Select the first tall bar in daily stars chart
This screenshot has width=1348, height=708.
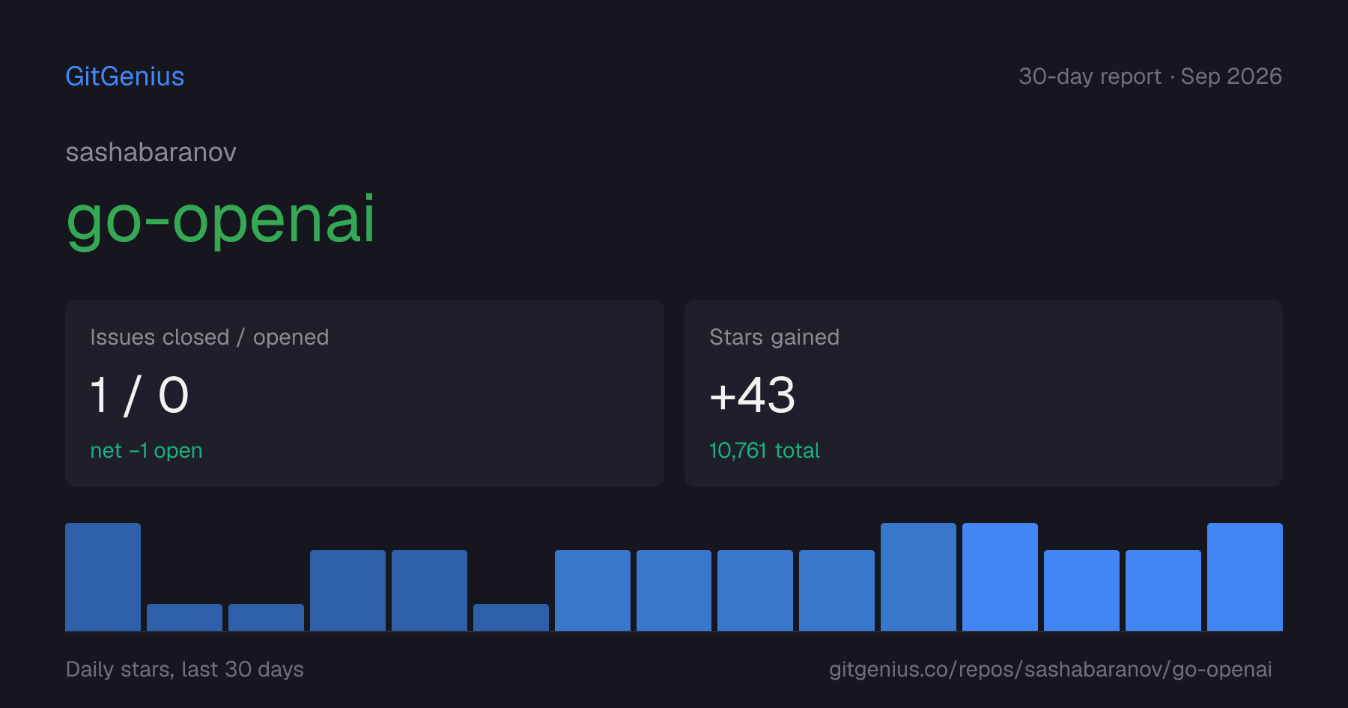(103, 577)
